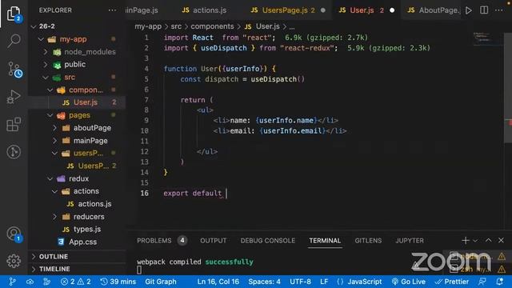Open the Extensions view icon
Screen dimensions: 512x288
click(14, 125)
